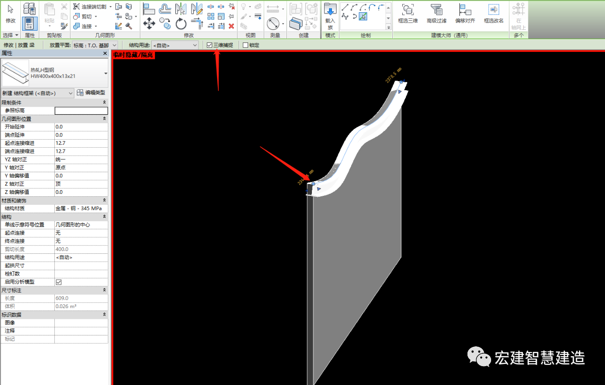The width and height of the screenshot is (605, 385).
Task: Click the 编辑类型 button
Action: click(92, 93)
